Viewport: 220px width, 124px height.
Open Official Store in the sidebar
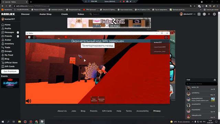(9, 63)
